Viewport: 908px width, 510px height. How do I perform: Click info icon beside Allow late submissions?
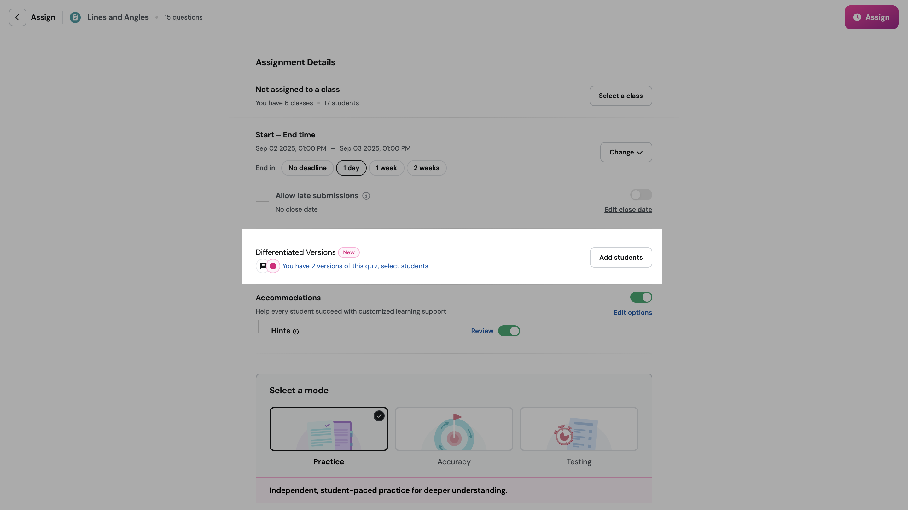366,196
